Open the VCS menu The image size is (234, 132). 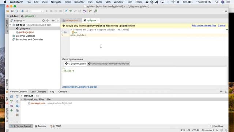[x=108, y=2]
